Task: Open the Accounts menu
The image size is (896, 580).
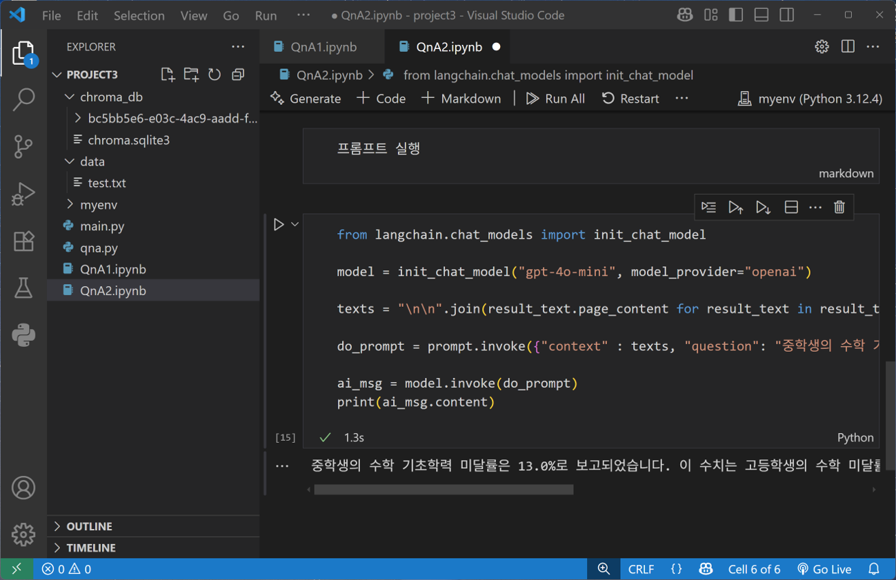Action: coord(23,488)
